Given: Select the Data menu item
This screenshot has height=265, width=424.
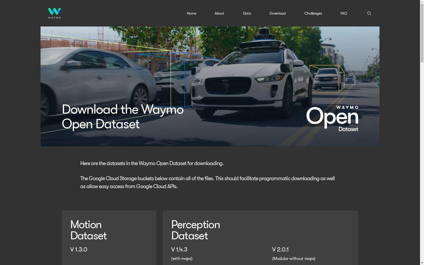Looking at the screenshot, I should [x=247, y=14].
